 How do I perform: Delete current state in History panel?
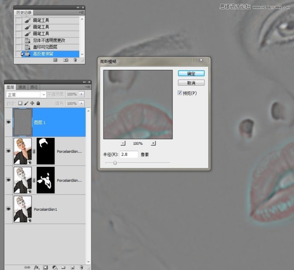(75, 60)
